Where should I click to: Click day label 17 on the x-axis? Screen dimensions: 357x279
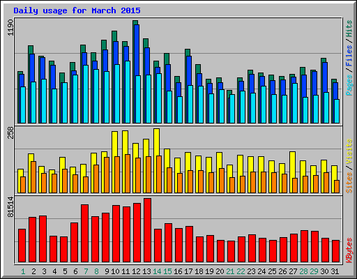click(x=188, y=271)
